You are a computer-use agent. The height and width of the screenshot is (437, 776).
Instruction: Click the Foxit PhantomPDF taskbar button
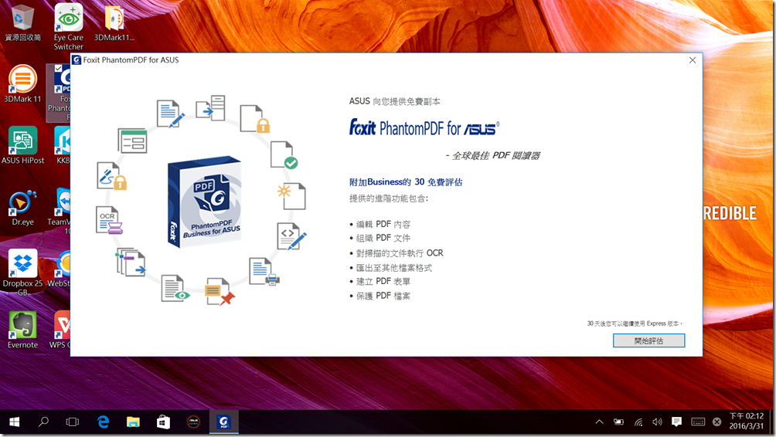click(223, 422)
